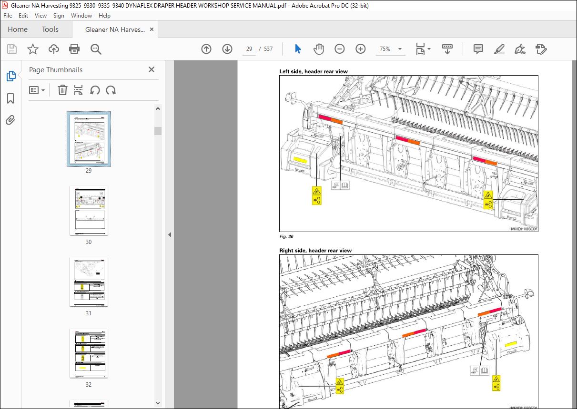The image size is (577, 409).
Task: Switch to the Home tab
Action: tap(18, 29)
